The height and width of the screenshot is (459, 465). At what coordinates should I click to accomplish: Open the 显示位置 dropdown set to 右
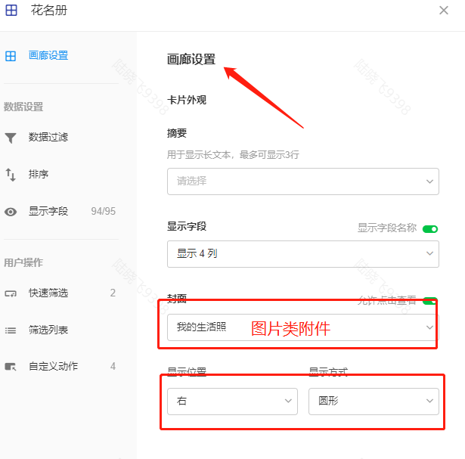[x=232, y=402]
